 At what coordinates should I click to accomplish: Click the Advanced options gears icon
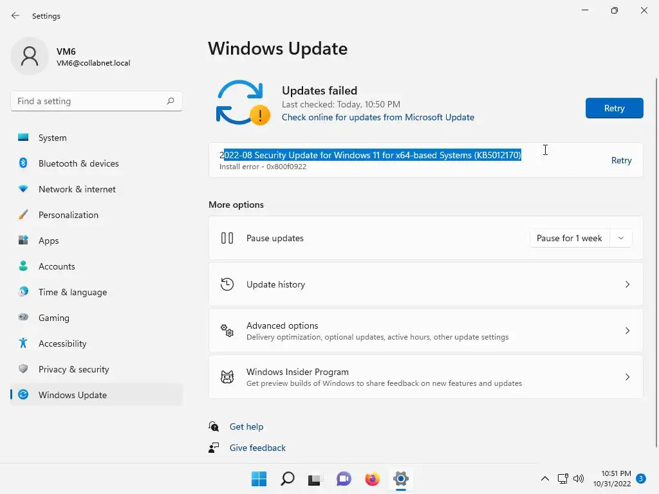pyautogui.click(x=227, y=331)
